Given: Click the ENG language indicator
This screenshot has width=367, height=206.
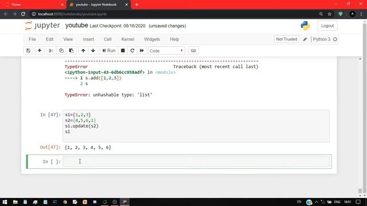Looking at the screenshot, I should (x=337, y=202).
